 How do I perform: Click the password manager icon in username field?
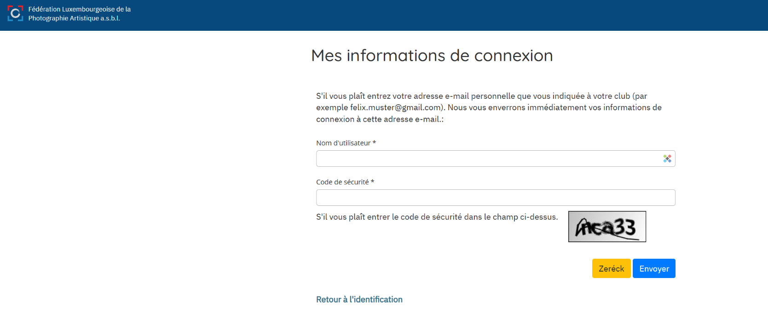[x=667, y=159]
